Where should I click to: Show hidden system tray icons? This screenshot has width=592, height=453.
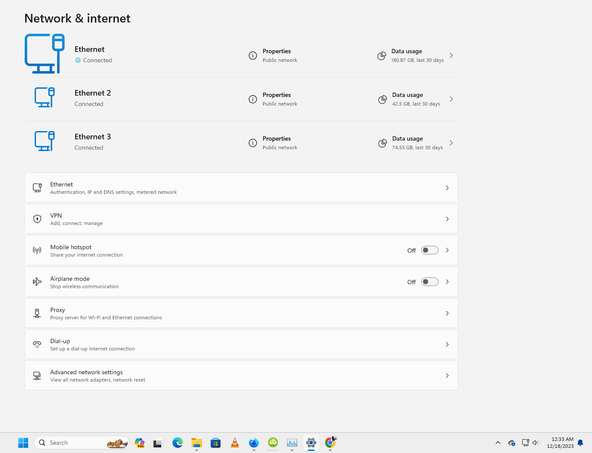coord(498,443)
